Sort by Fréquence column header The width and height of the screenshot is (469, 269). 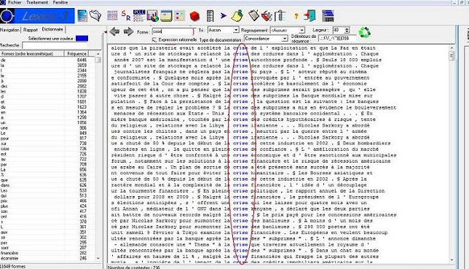pyautogui.click(x=77, y=54)
